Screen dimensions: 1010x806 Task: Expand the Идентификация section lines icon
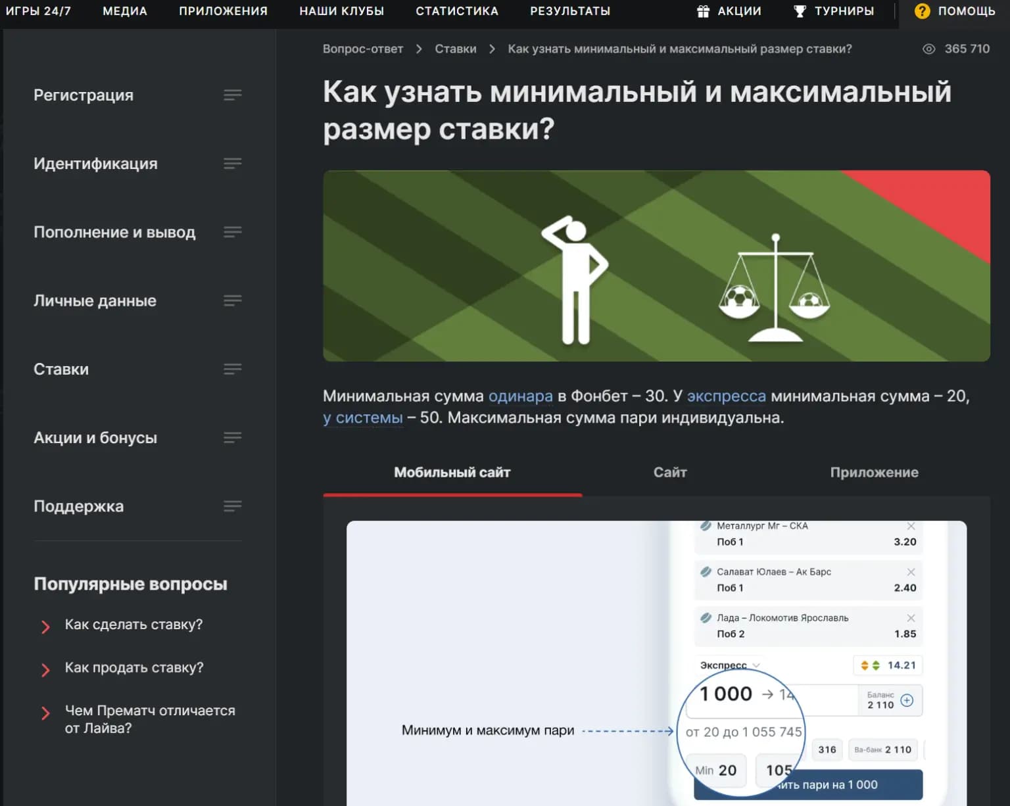[233, 164]
